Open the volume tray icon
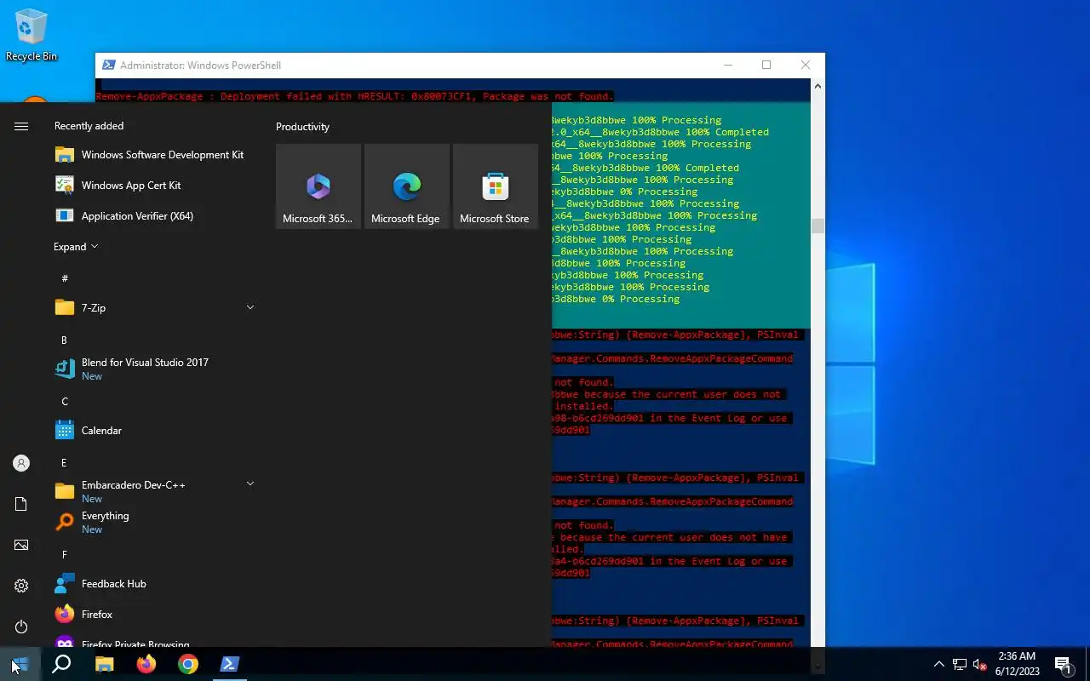The height and width of the screenshot is (681, 1090). pos(980,664)
